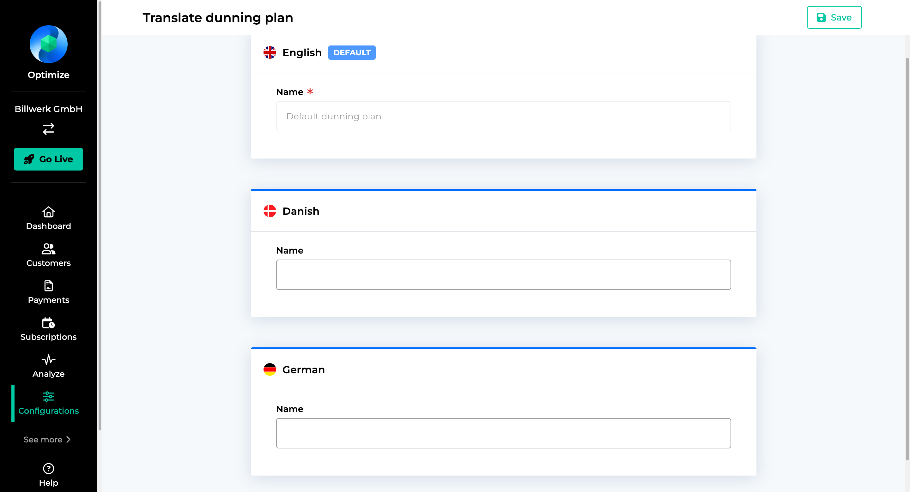Open the Analyze sidebar item
Screen dimensions: 910x492
[x=48, y=366]
